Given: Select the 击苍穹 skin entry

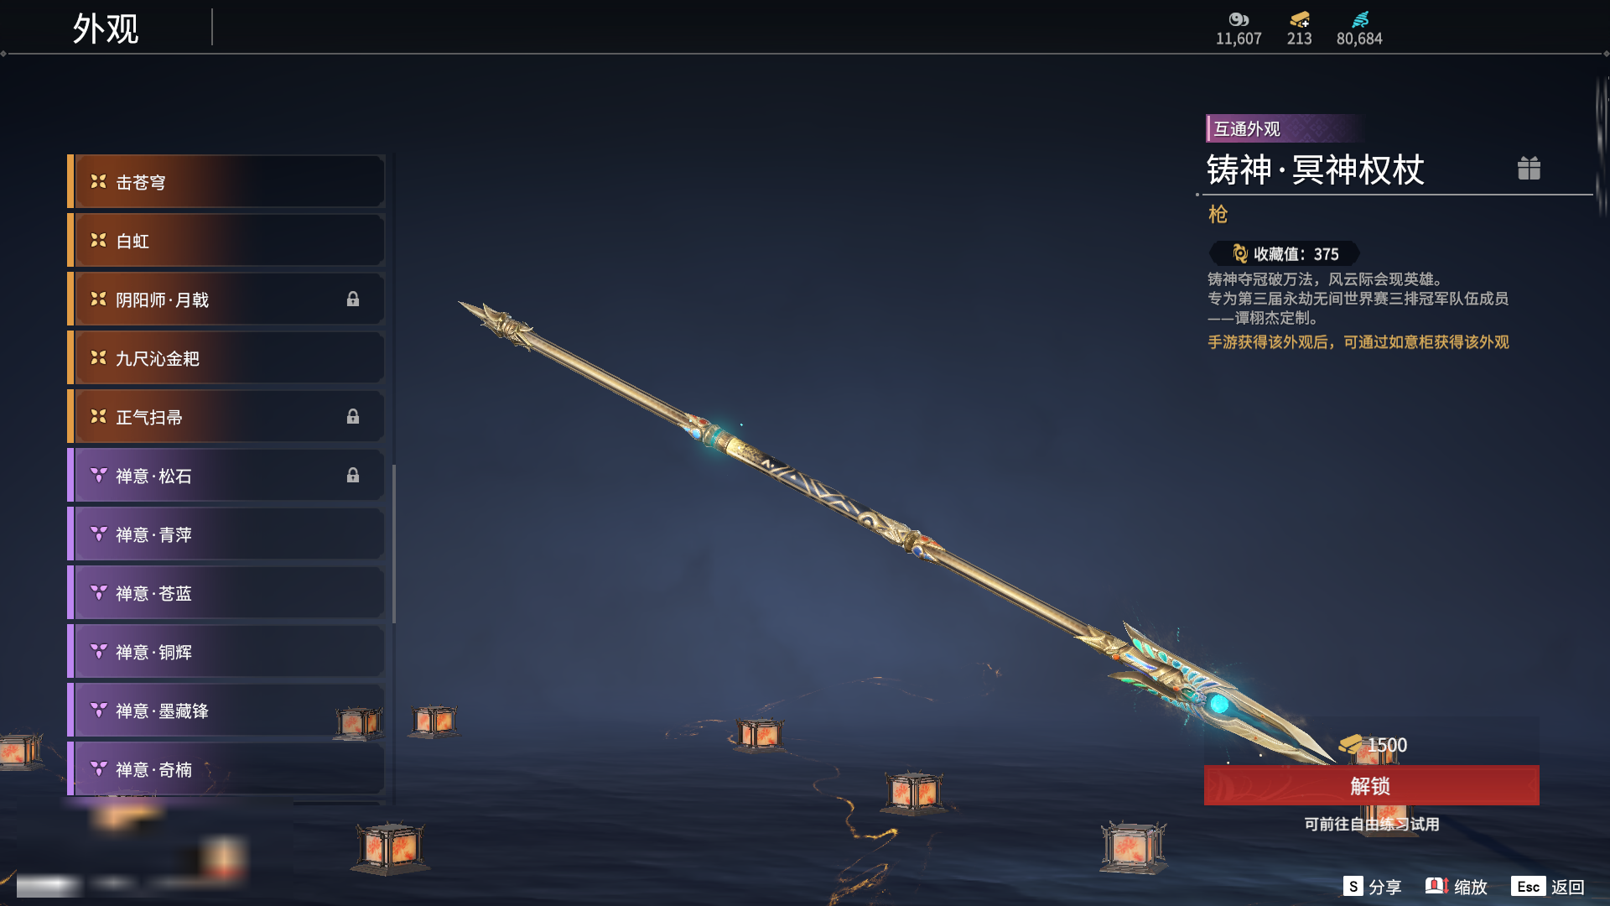Looking at the screenshot, I should (226, 182).
